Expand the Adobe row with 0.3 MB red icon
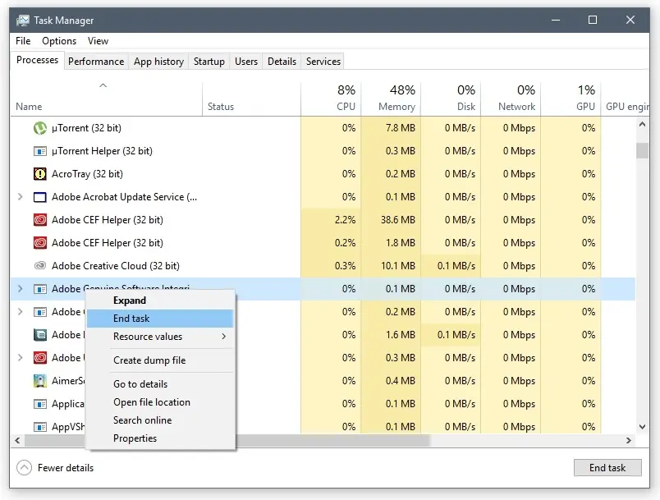 [20, 358]
